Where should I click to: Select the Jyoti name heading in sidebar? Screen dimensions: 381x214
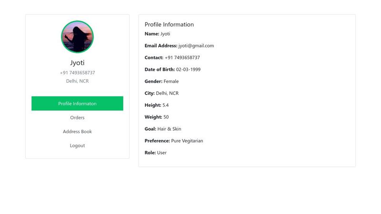[x=77, y=63]
